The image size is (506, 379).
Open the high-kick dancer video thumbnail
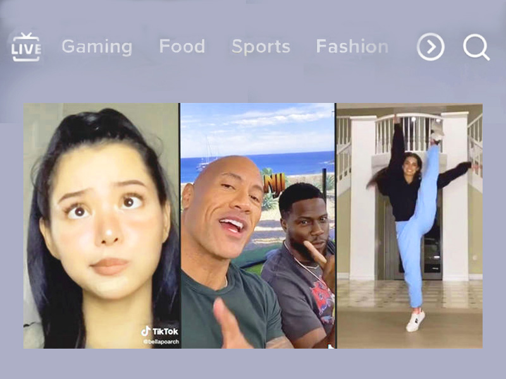pos(409,226)
